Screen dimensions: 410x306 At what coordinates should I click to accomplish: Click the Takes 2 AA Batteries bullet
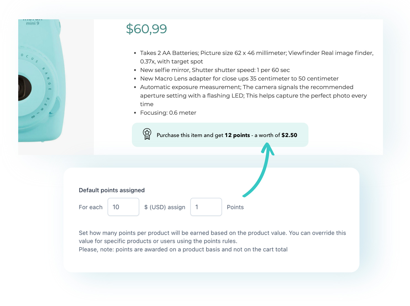point(257,53)
